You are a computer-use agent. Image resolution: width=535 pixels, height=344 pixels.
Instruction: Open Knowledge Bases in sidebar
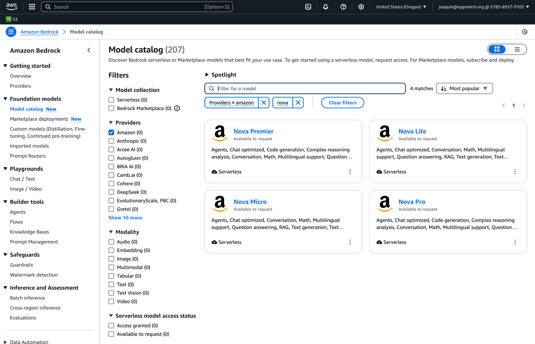pyautogui.click(x=29, y=232)
